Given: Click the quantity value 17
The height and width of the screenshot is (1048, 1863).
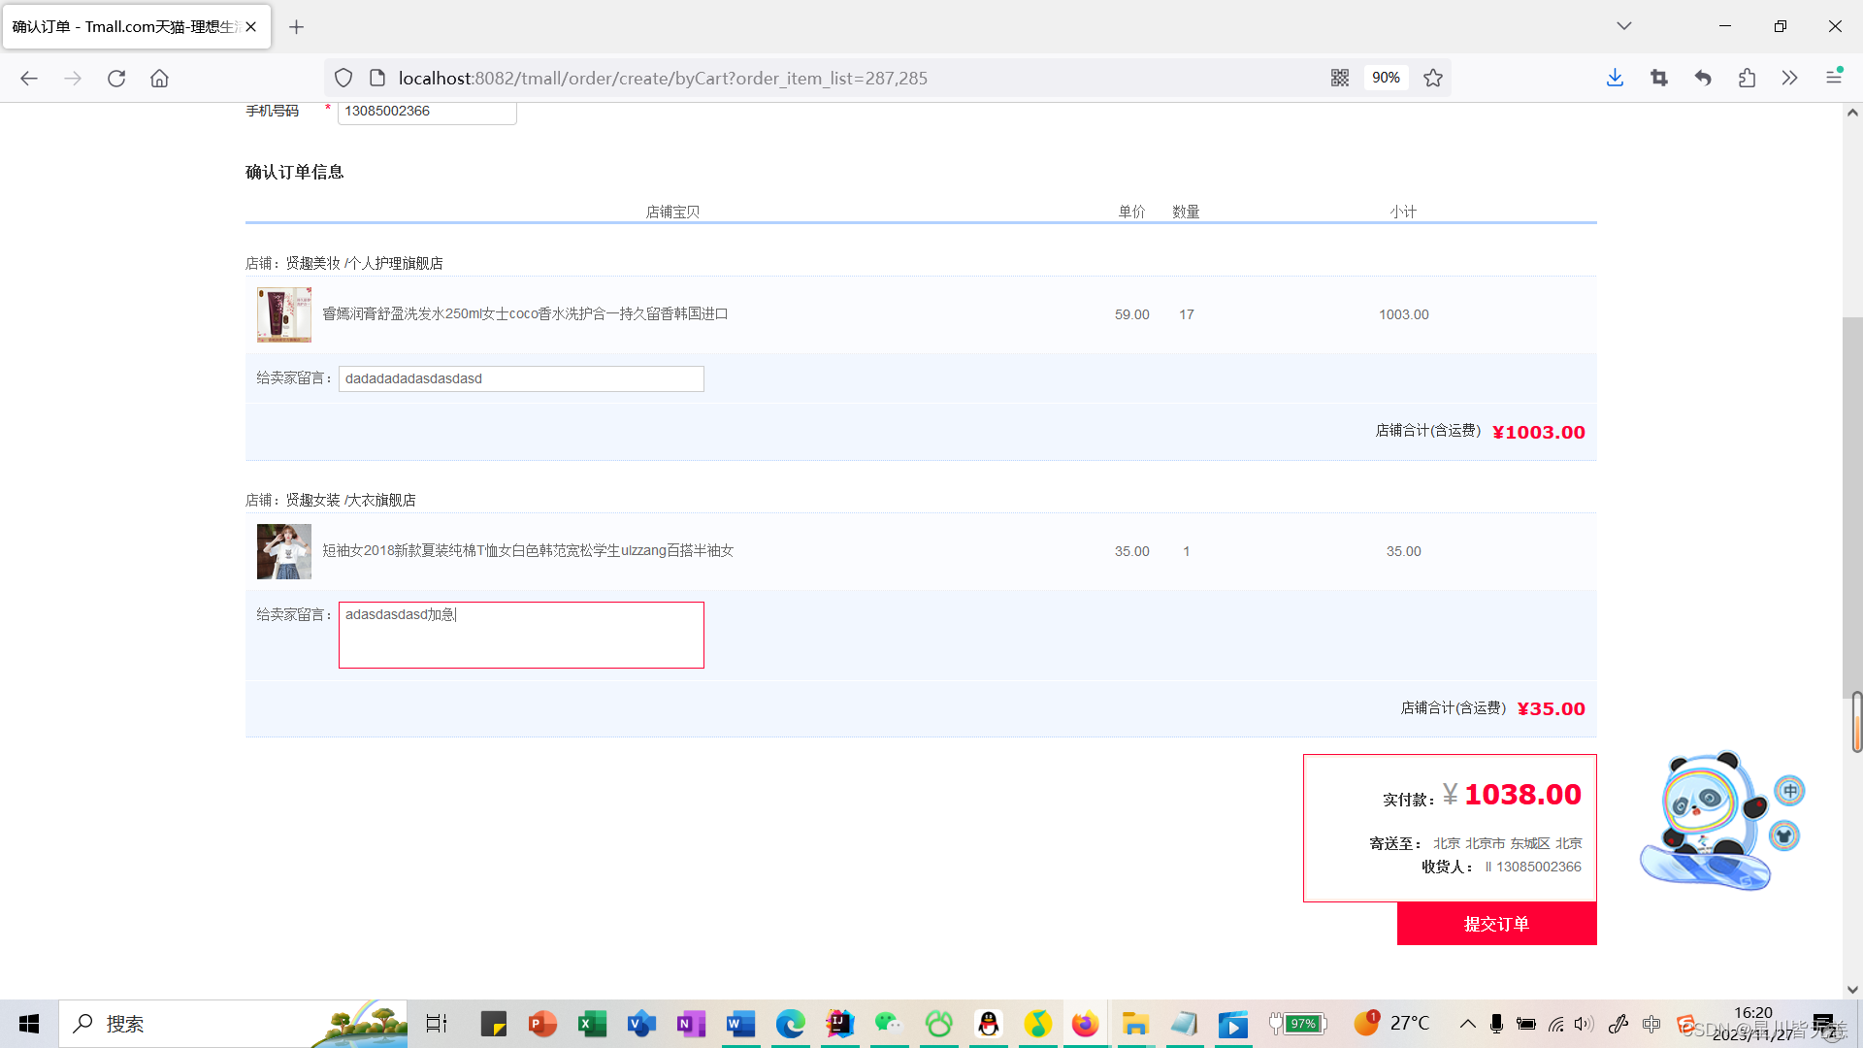Looking at the screenshot, I should pos(1187,315).
